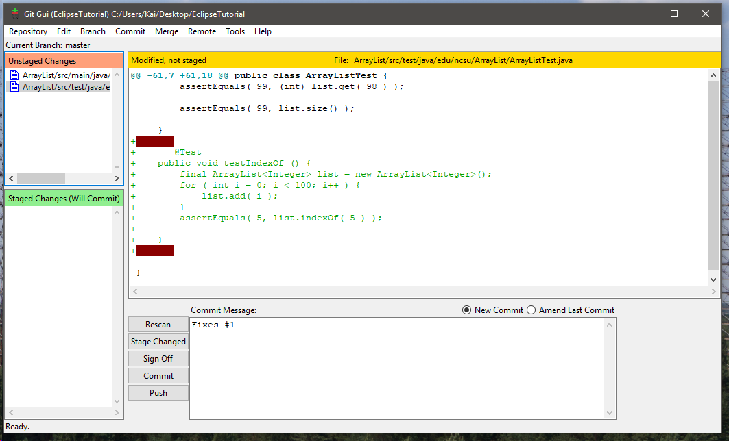Click the ArrayListTest.java file path in header
This screenshot has width=729, height=441.
pyautogui.click(x=463, y=60)
